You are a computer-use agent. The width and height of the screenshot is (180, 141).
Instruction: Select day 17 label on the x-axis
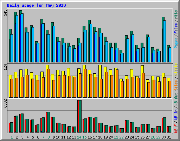[x=95, y=137]
